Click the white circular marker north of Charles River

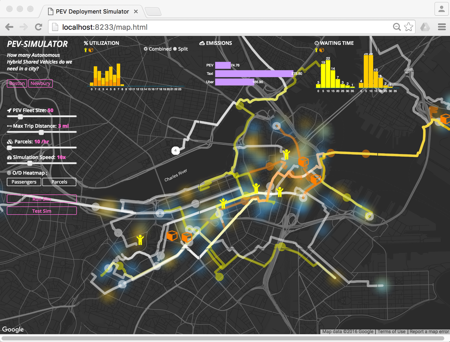coord(175,150)
